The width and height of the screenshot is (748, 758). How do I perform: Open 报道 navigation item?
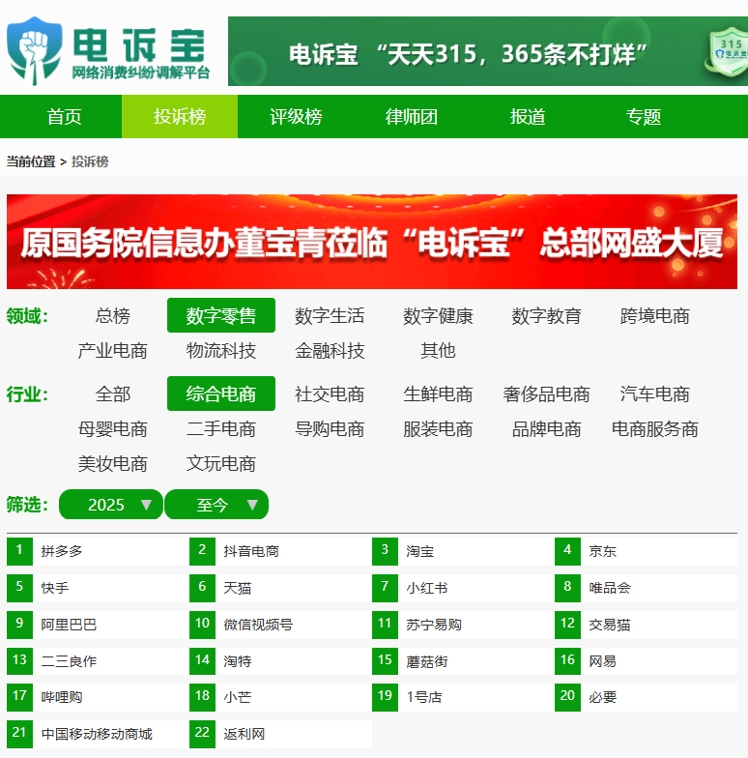[x=528, y=116]
